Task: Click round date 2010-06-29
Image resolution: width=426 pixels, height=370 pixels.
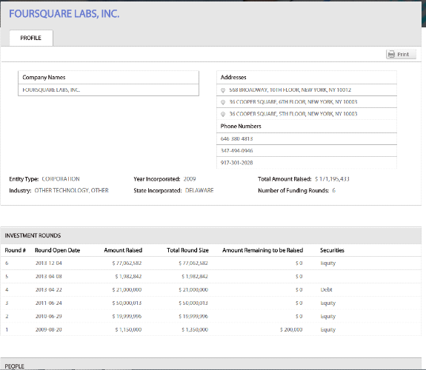Action: click(49, 316)
